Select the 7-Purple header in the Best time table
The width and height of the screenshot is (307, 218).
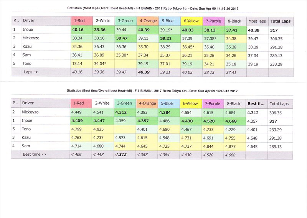click(x=213, y=103)
